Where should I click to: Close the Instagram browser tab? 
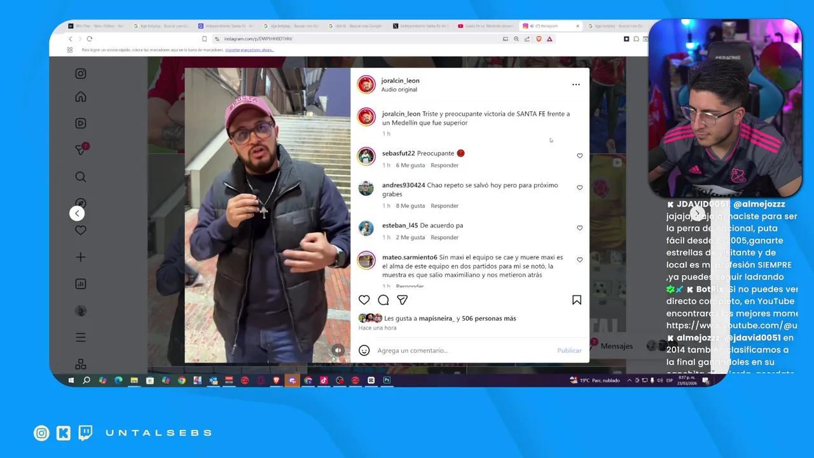click(x=577, y=26)
